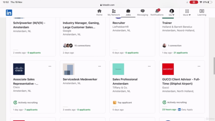
Task: View Notifications tab
Action: [x=157, y=13]
